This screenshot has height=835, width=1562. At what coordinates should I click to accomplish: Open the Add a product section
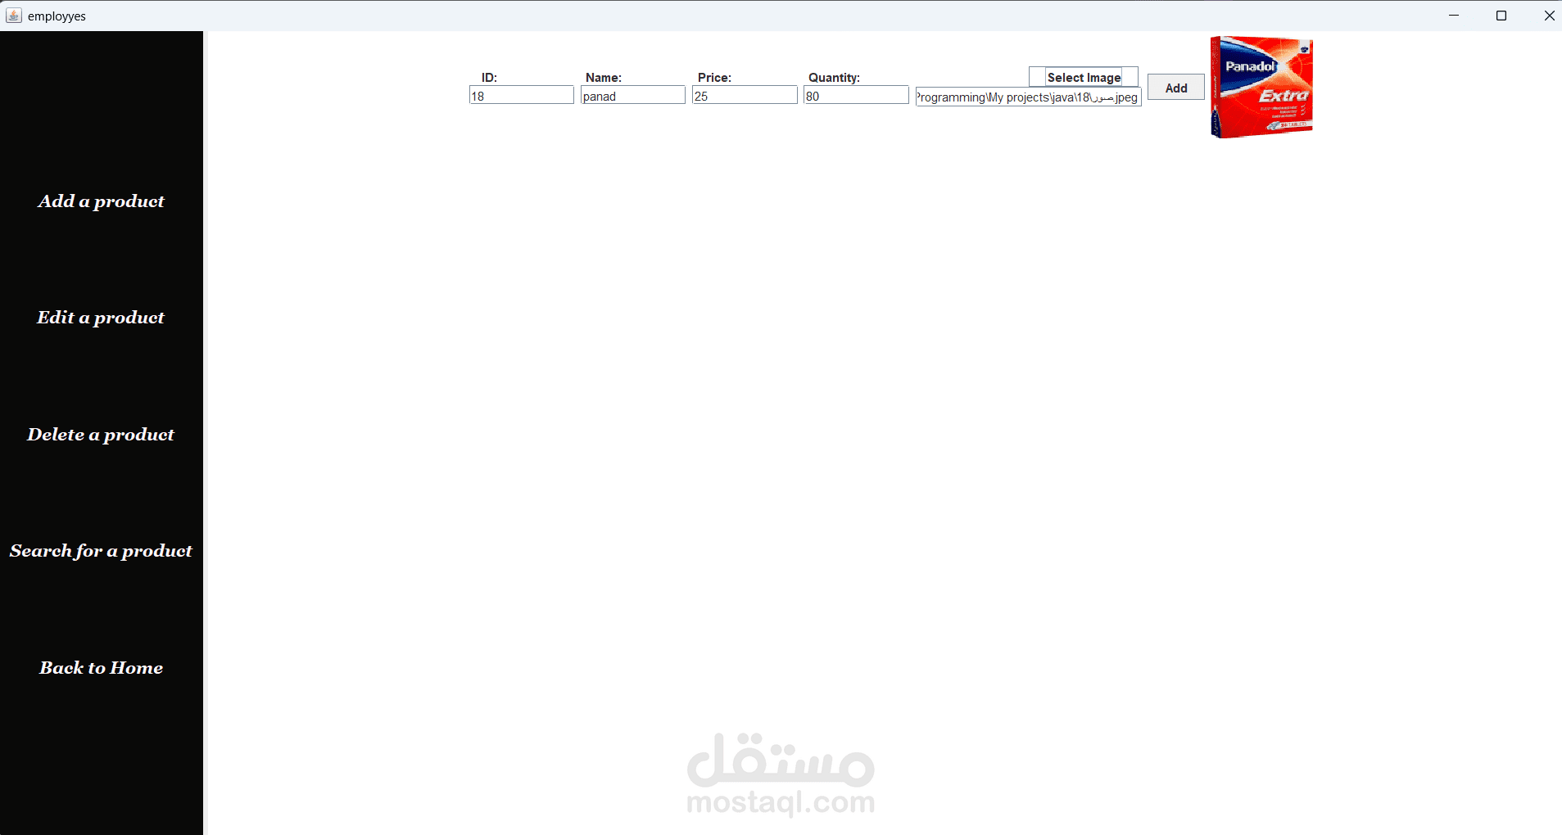tap(101, 201)
